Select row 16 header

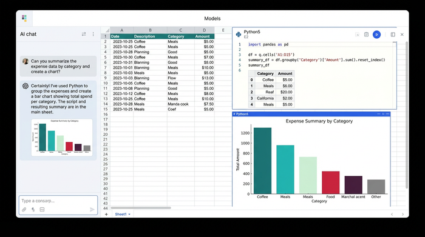click(x=106, y=115)
